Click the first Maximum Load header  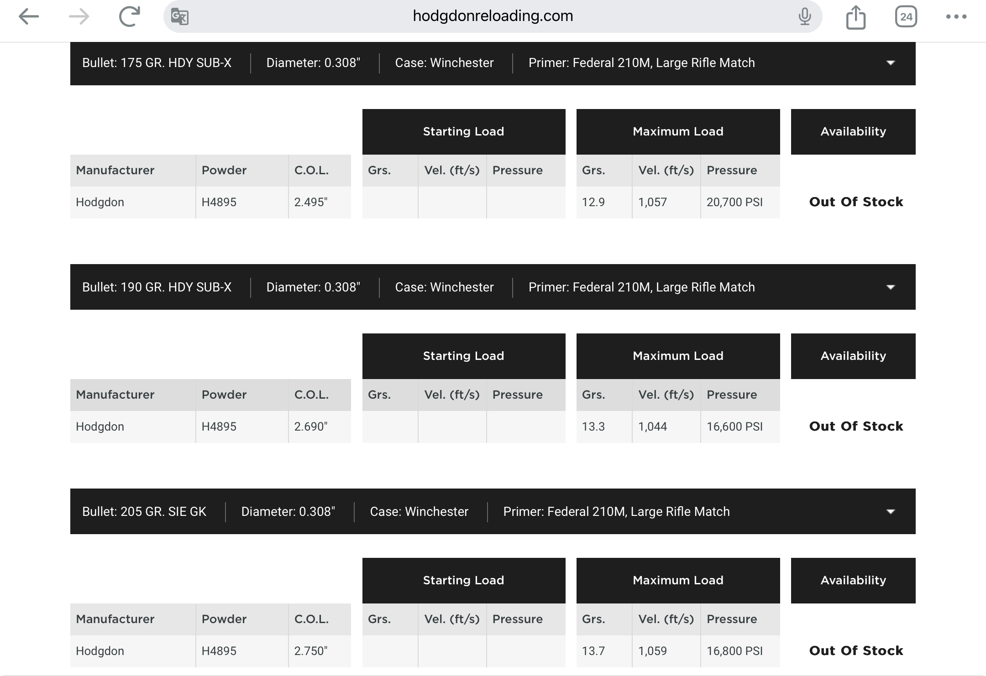(678, 132)
